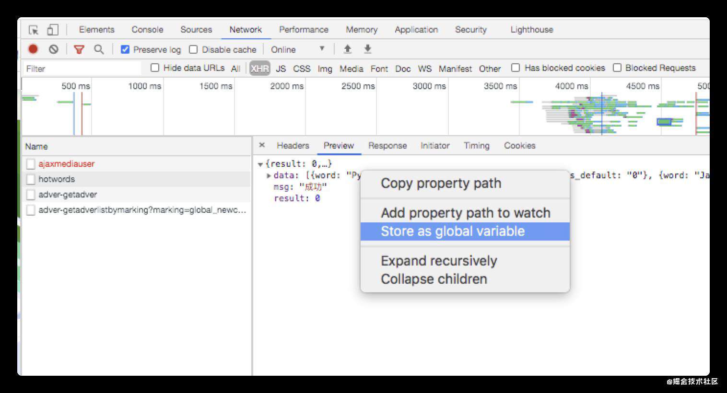Open the Performance tab
Image resolution: width=727 pixels, height=393 pixels.
[x=304, y=30]
